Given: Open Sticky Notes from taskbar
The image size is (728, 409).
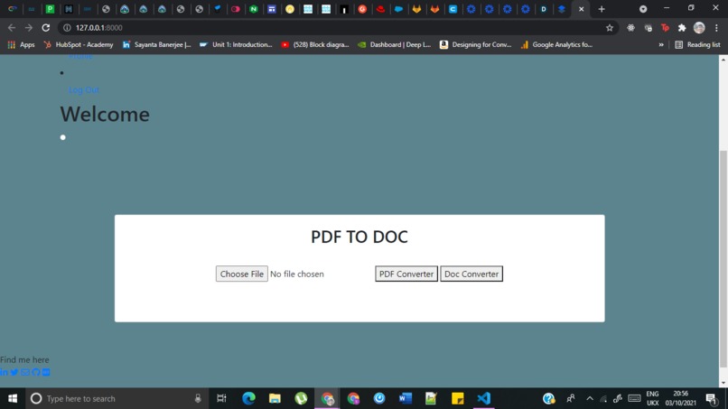Looking at the screenshot, I should 457,398.
